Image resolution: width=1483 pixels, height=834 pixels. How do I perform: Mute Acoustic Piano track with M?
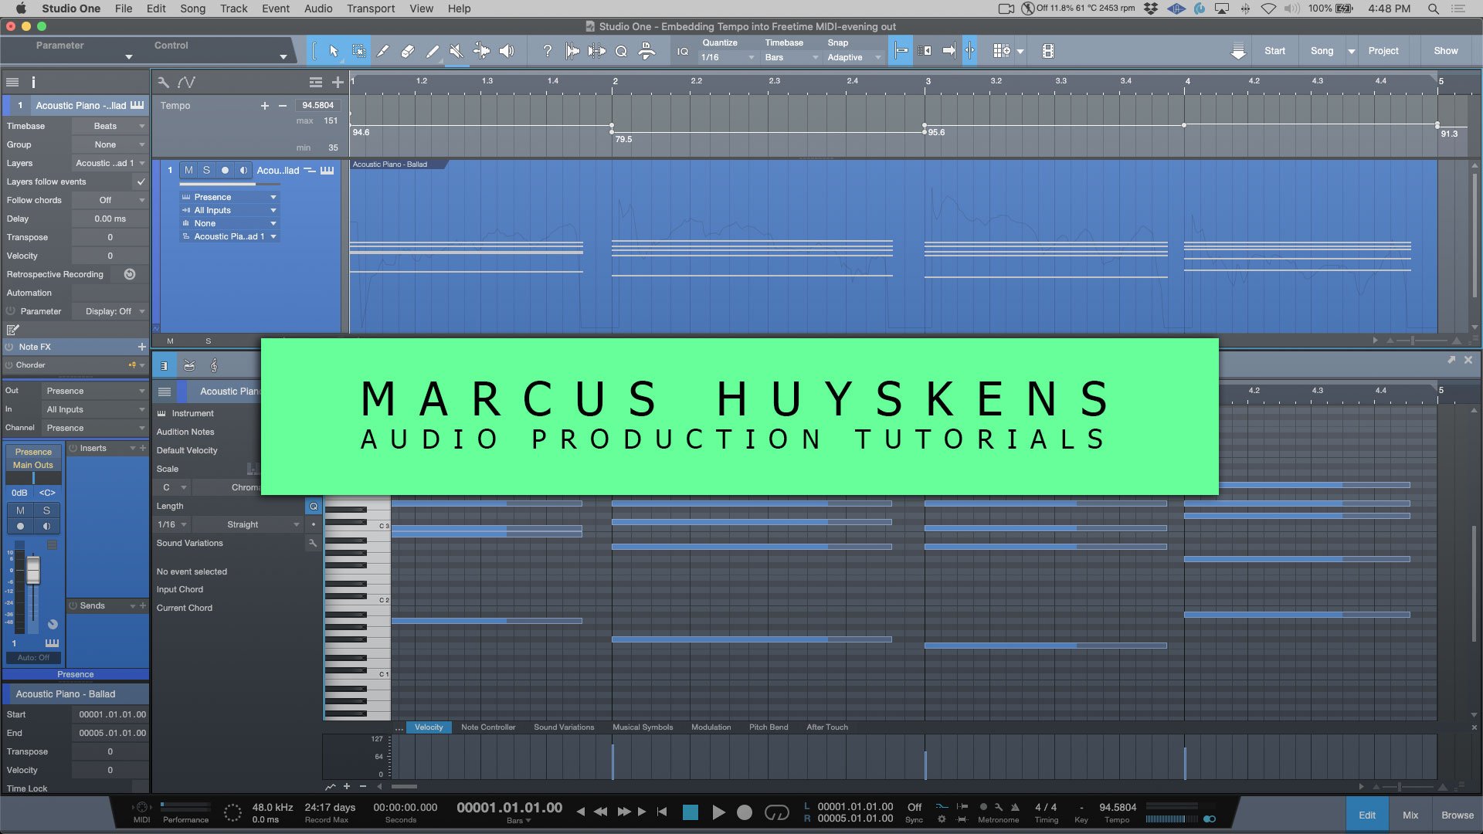click(188, 170)
